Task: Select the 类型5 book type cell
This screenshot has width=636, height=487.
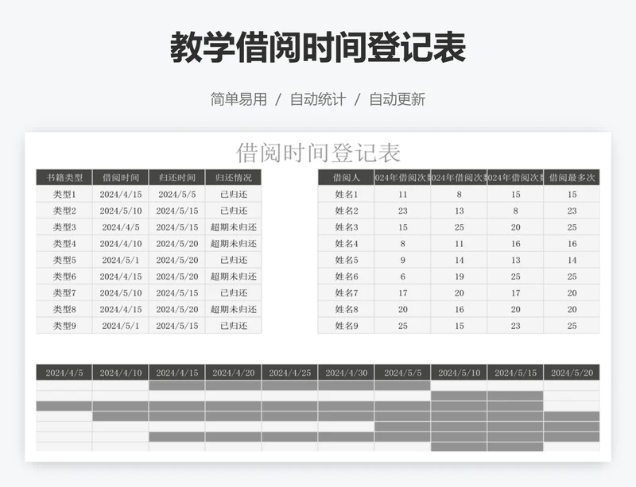Action: click(64, 260)
